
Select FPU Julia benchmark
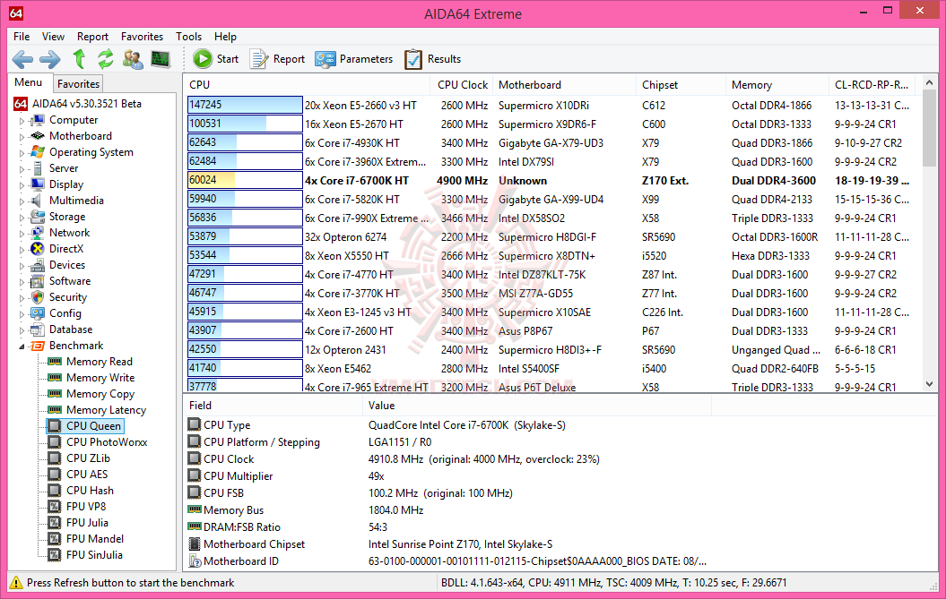(88, 523)
